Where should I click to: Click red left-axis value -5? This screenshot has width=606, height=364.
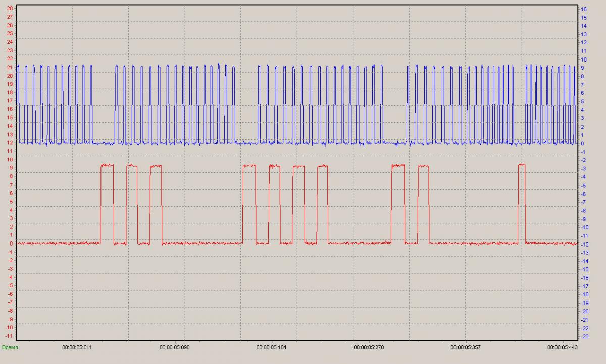click(10, 285)
